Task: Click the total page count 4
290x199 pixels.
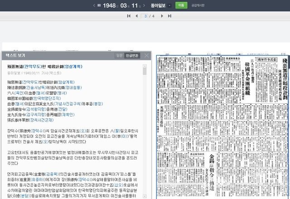Action: coord(153,16)
